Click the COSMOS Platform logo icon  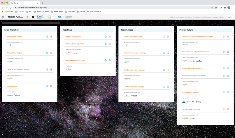[3, 17]
